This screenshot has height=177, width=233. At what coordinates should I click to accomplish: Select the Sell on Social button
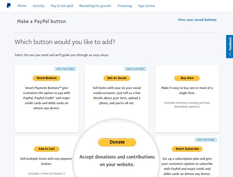117,78
